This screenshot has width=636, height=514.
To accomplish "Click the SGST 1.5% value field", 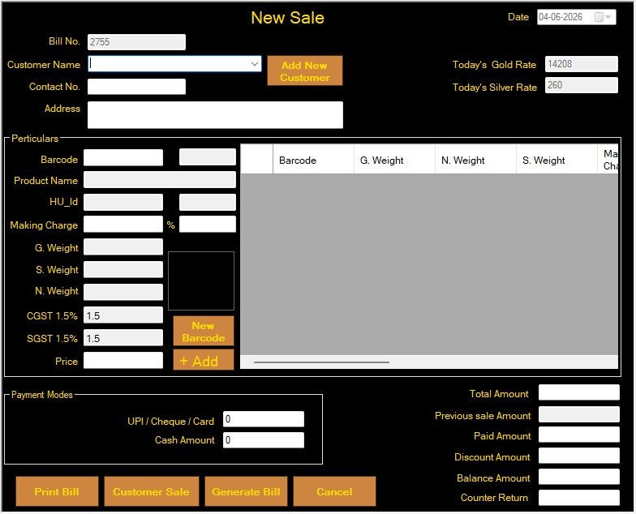I will point(123,337).
